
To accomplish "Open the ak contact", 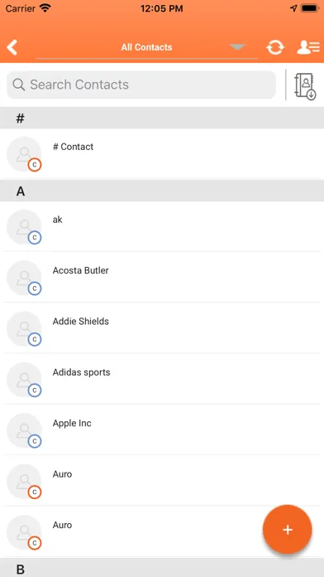I will (162, 226).
